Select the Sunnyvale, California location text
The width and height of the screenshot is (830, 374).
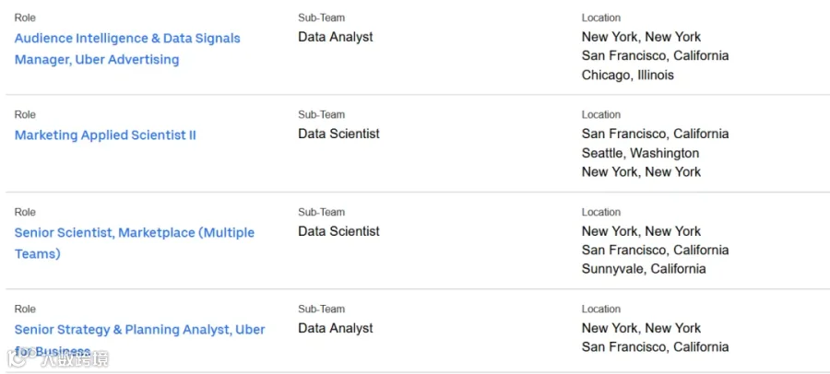(x=644, y=269)
